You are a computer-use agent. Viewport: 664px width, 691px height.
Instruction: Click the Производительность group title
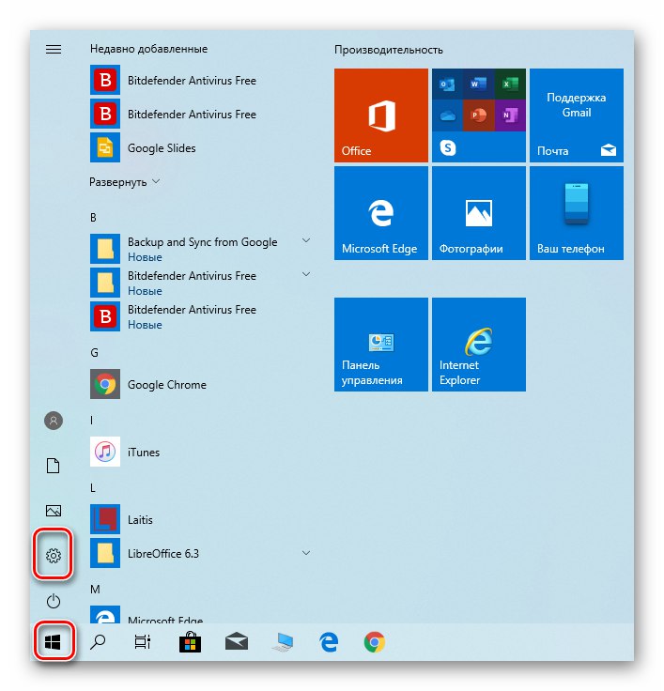coord(389,50)
